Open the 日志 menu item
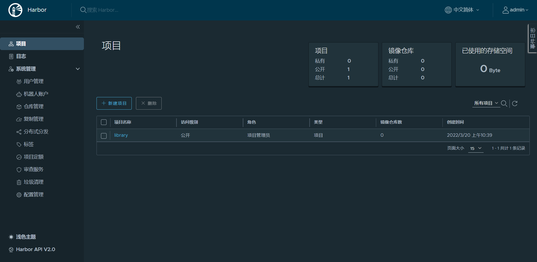The image size is (537, 262). point(21,56)
